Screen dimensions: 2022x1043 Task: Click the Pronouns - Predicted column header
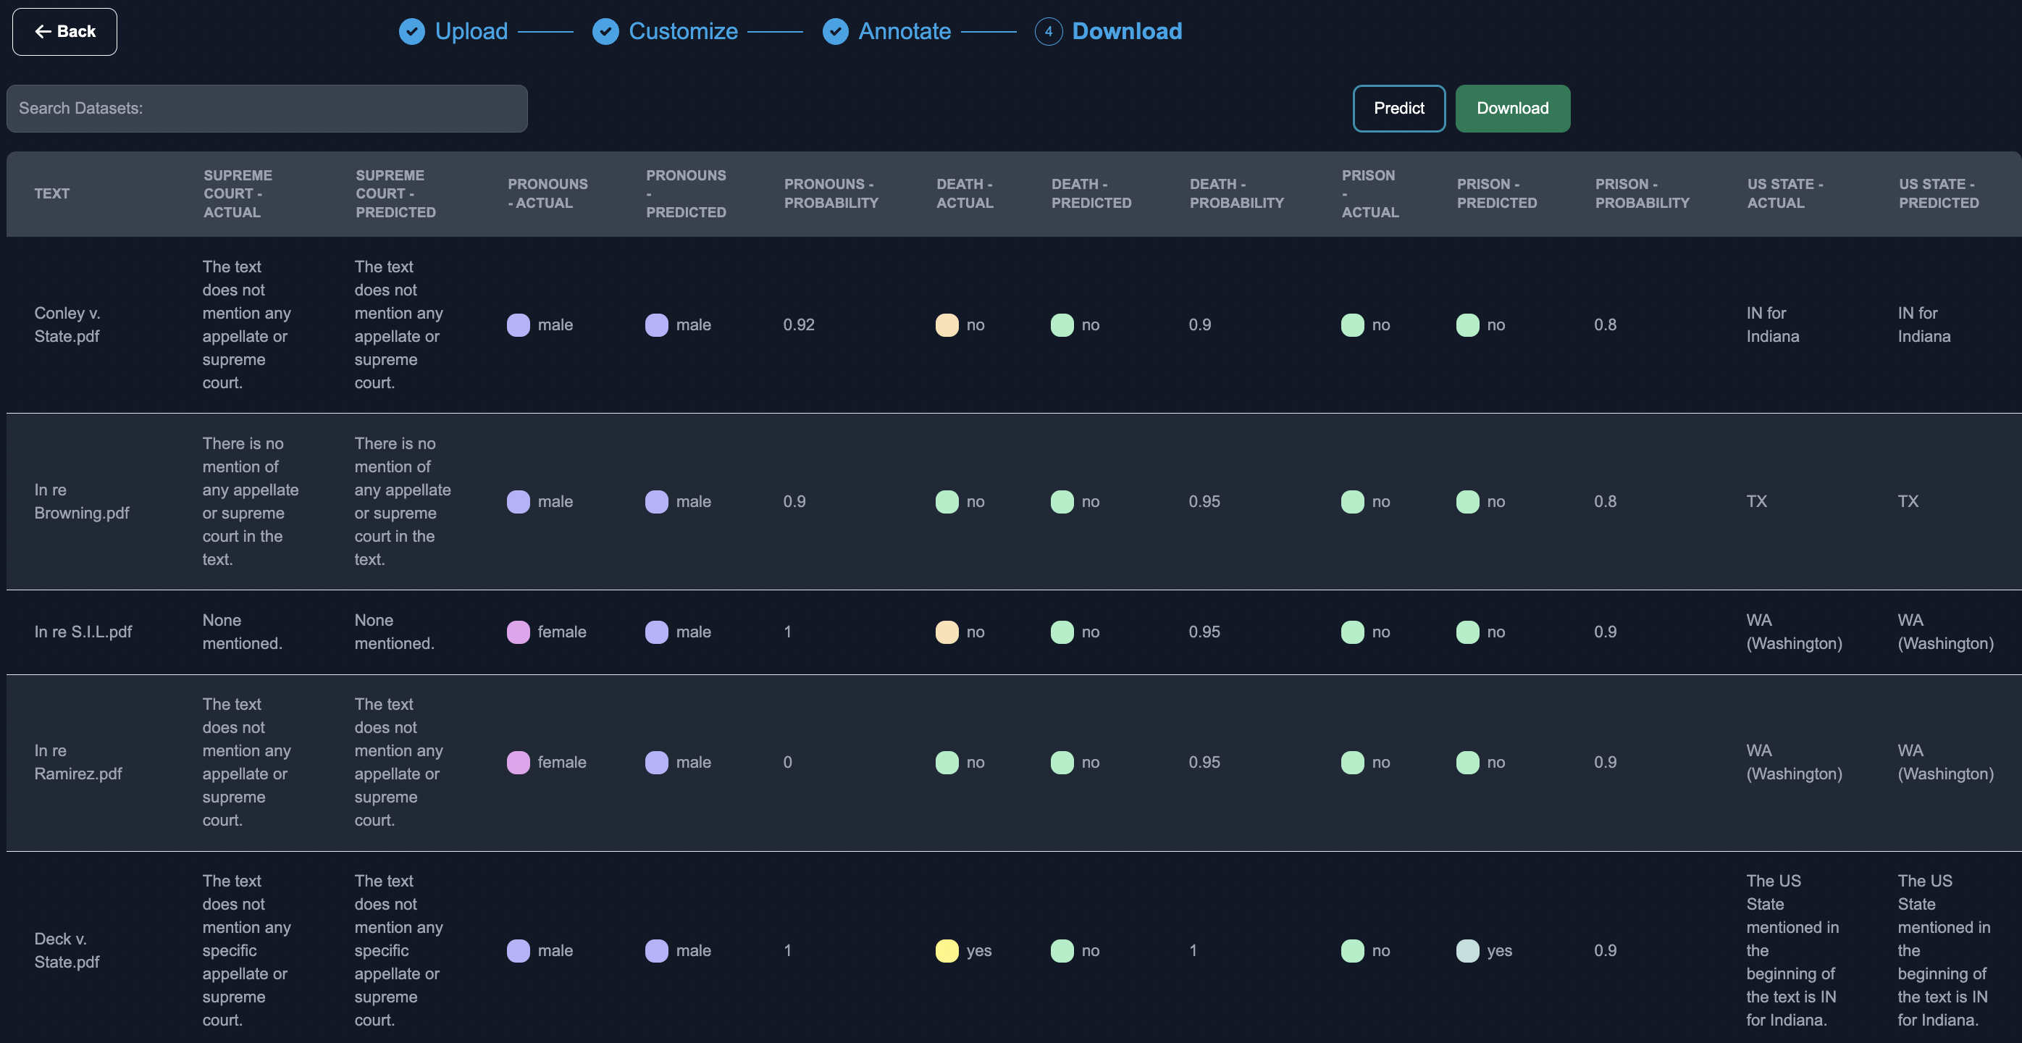pos(686,194)
